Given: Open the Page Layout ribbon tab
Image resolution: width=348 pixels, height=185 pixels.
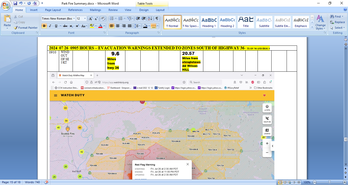Looking at the screenshot, I should pos(53,10).
